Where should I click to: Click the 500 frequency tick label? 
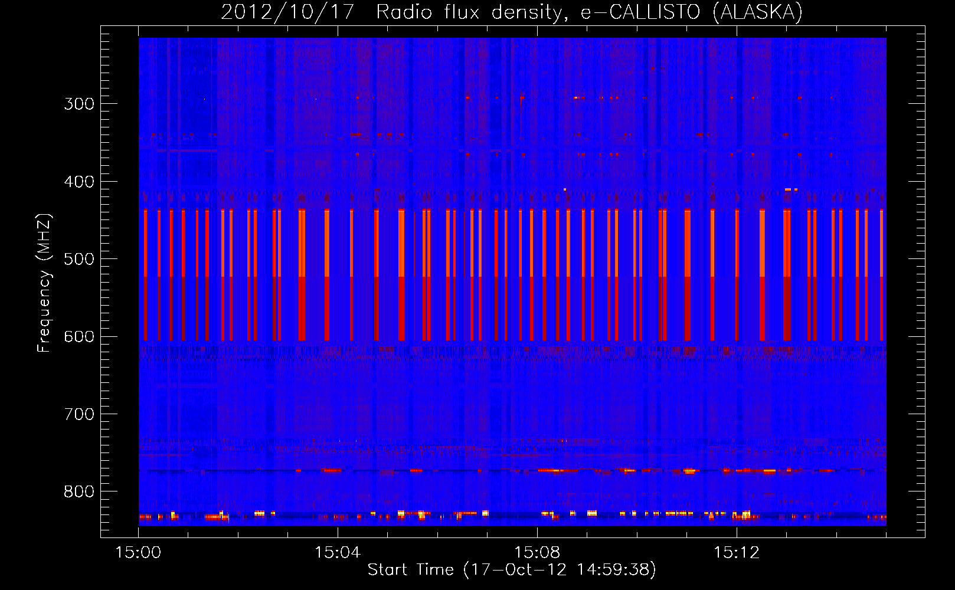[x=79, y=259]
